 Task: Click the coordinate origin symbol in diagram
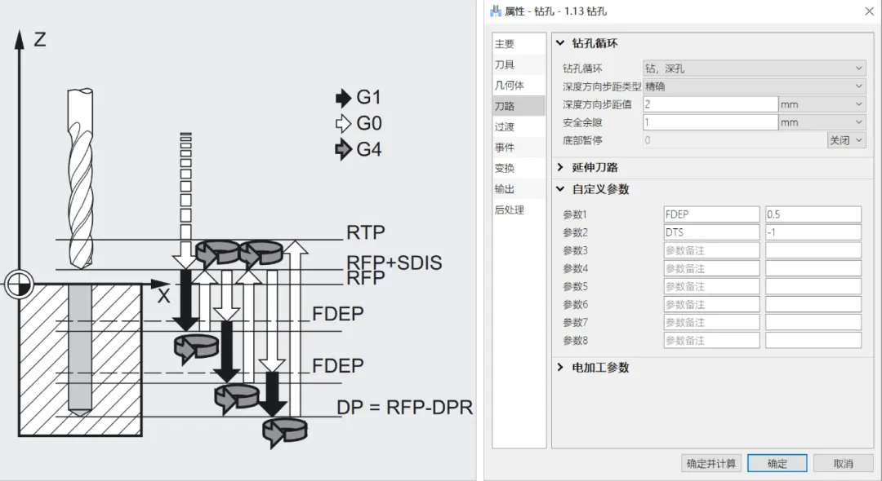pos(19,284)
